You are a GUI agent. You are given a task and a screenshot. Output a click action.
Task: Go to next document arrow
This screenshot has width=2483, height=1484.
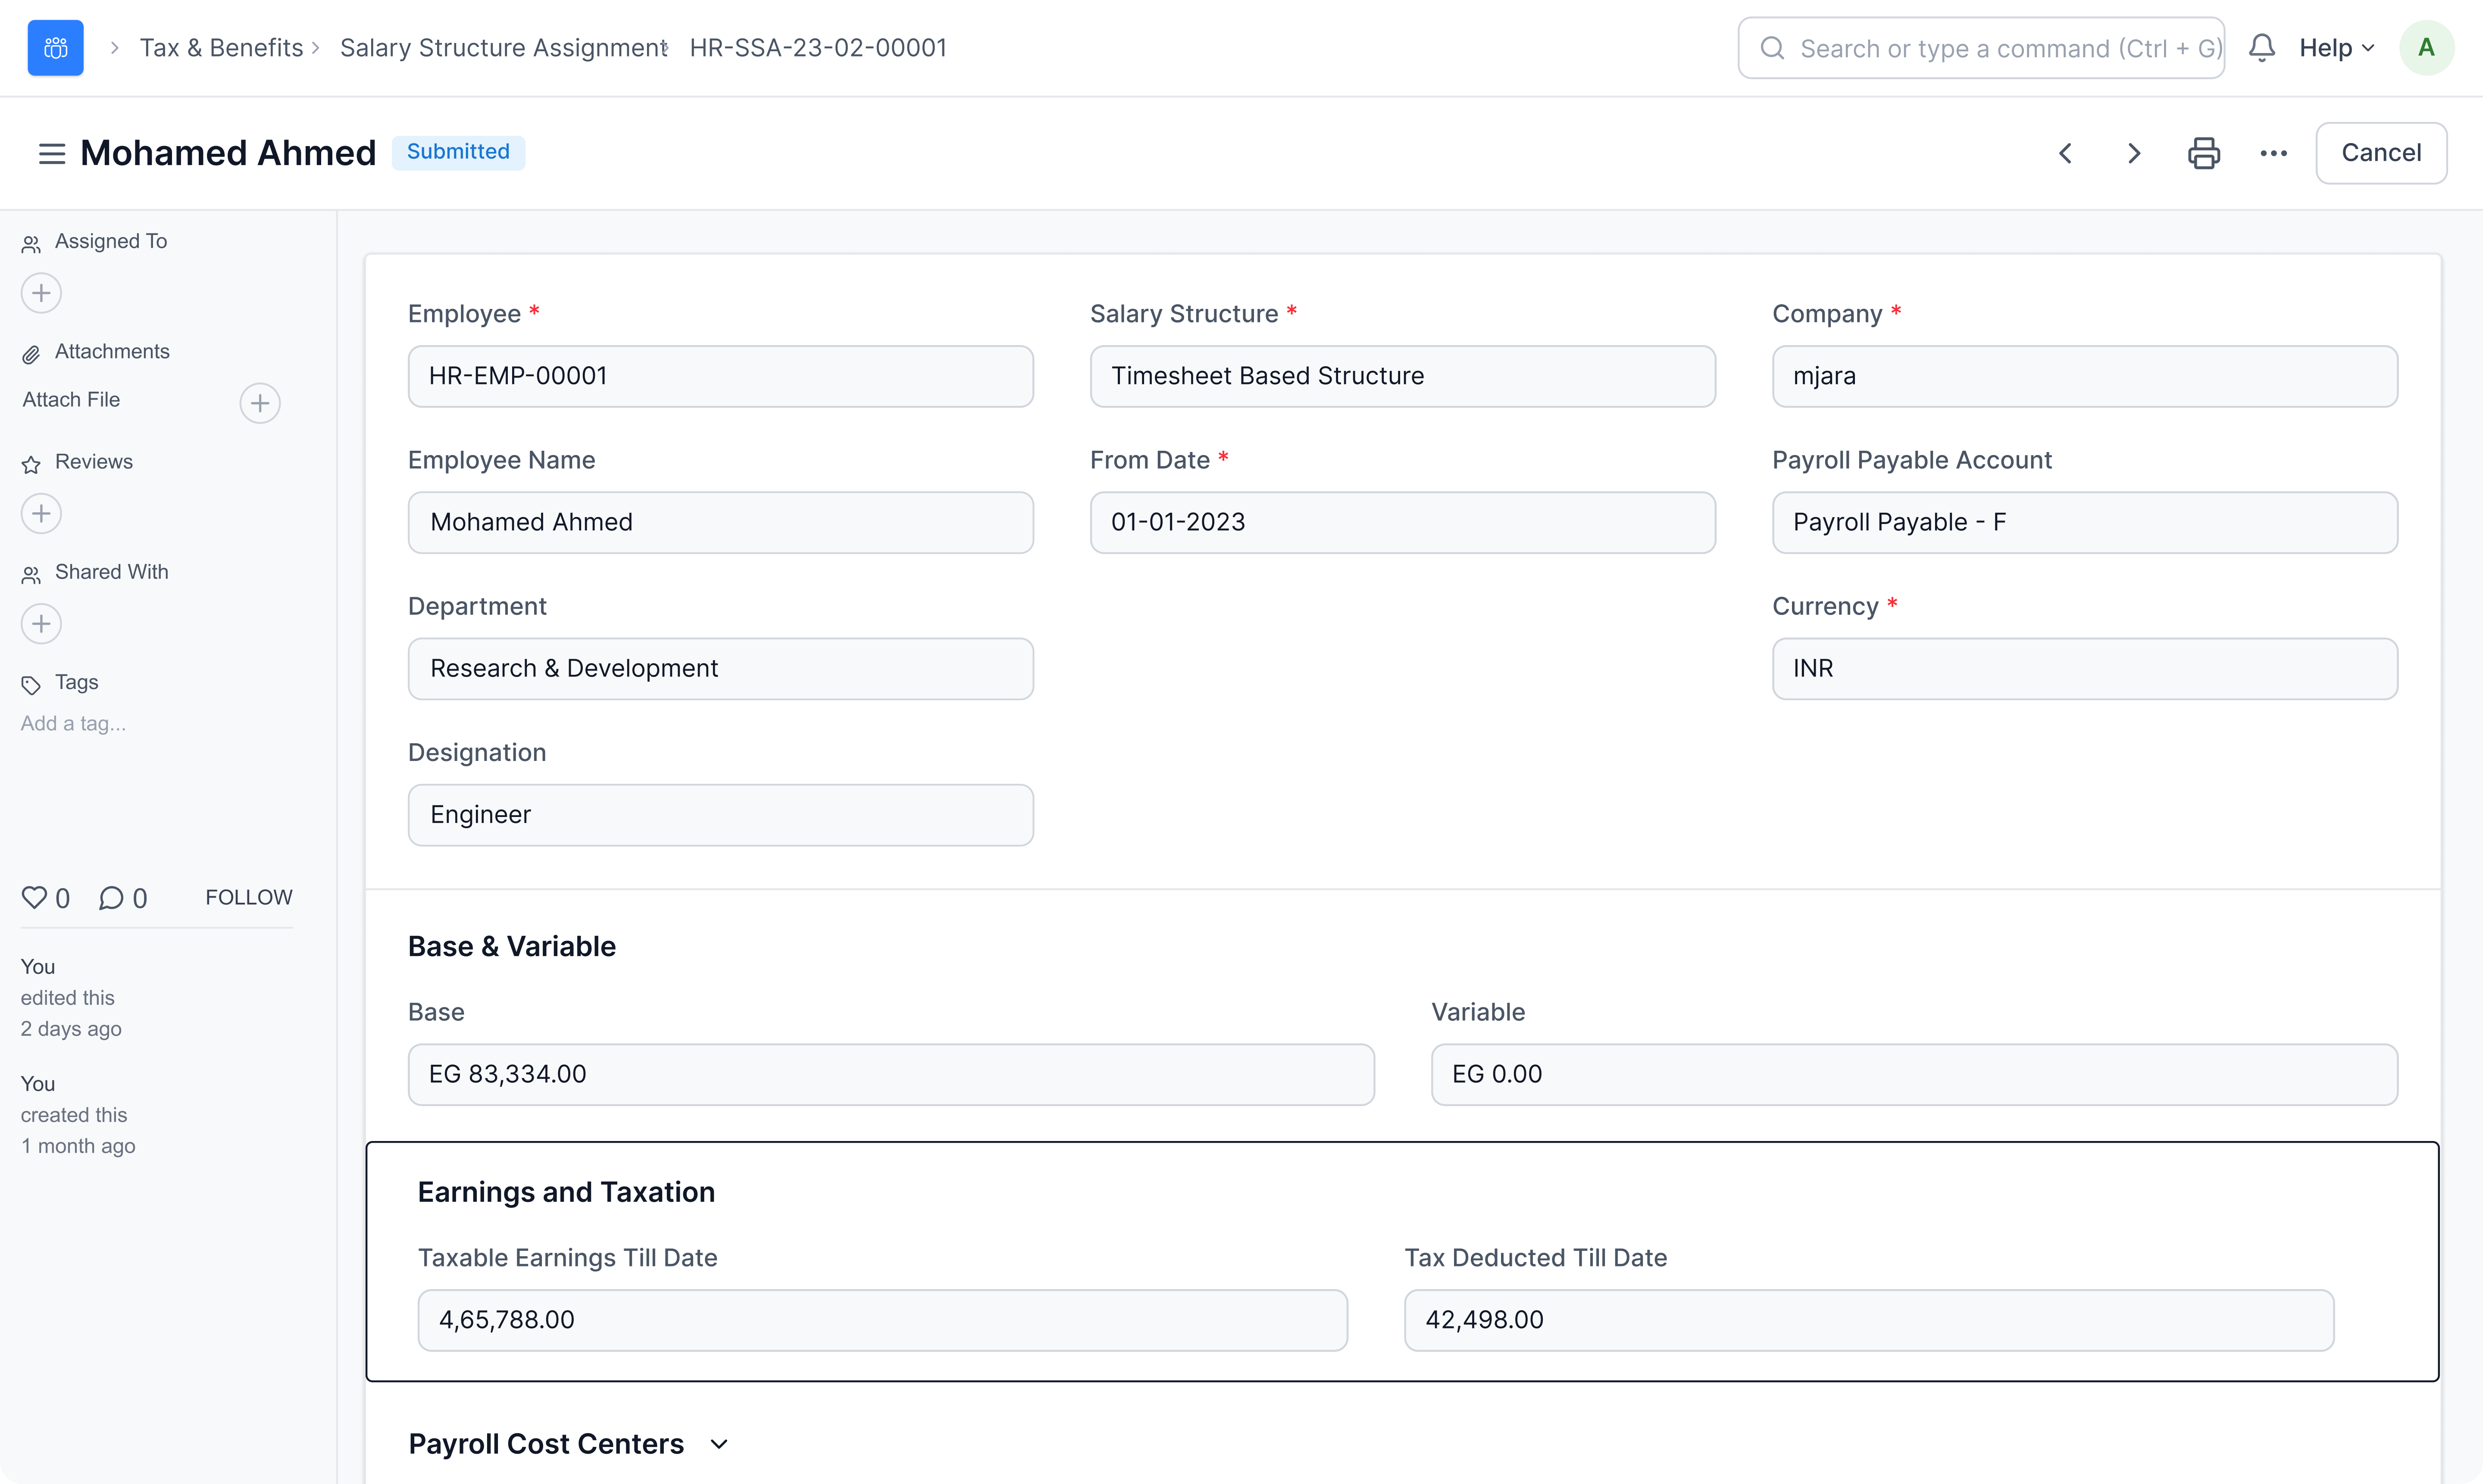(2134, 153)
